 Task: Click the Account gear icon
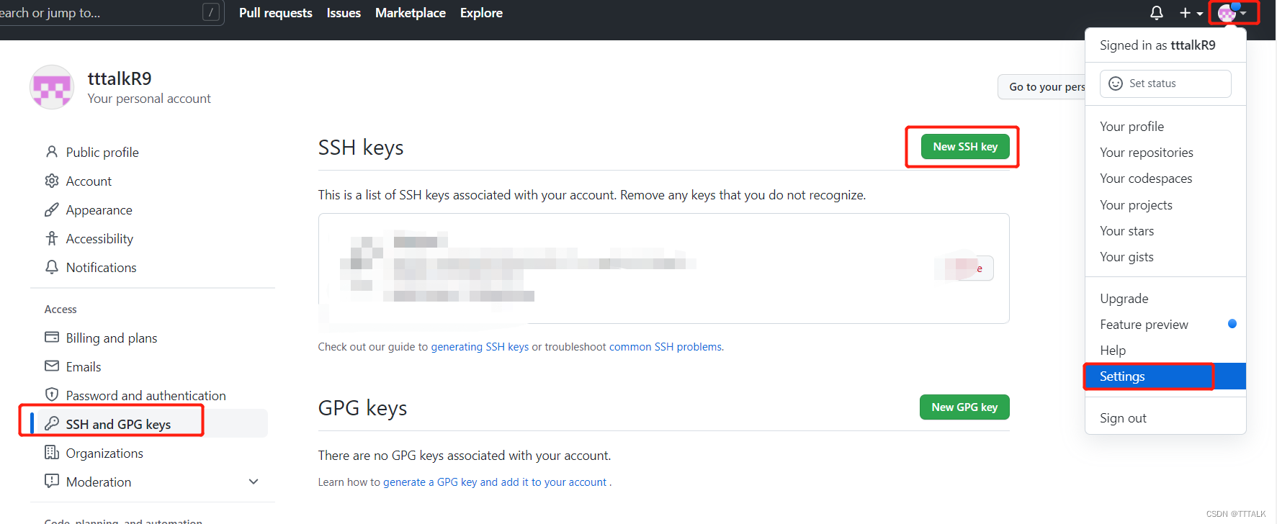52,181
